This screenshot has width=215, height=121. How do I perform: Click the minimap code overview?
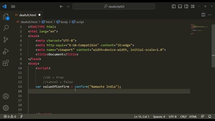tap(200, 29)
